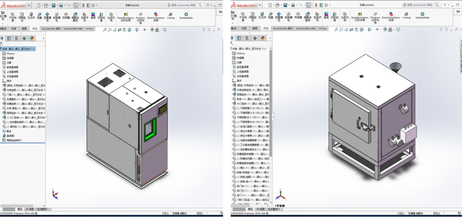Select the 原点 origin item in the left feature tree
This screenshot has width=462, height=217.
tap(7, 81)
